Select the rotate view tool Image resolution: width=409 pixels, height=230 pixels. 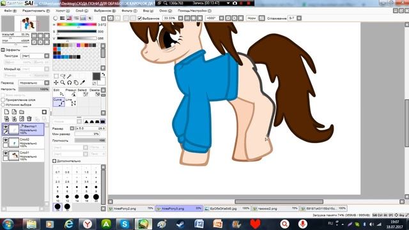69,82
